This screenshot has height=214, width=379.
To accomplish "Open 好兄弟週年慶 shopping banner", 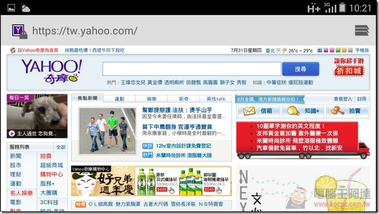I will point(151,181).
